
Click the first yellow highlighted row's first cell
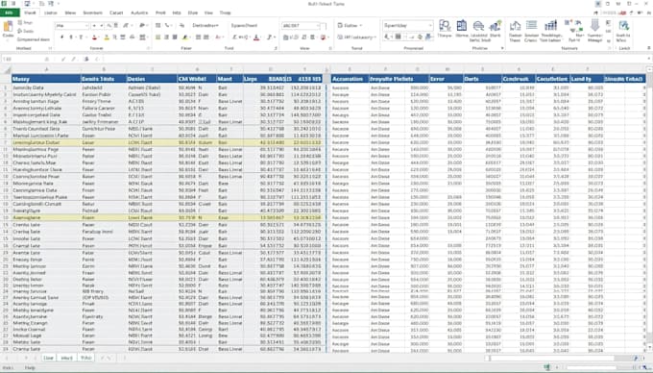pos(46,142)
